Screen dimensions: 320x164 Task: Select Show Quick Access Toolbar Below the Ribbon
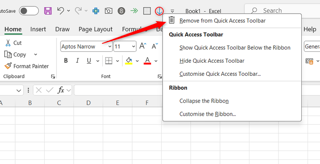[232, 48]
